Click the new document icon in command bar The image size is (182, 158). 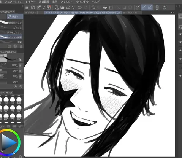click(57, 7)
